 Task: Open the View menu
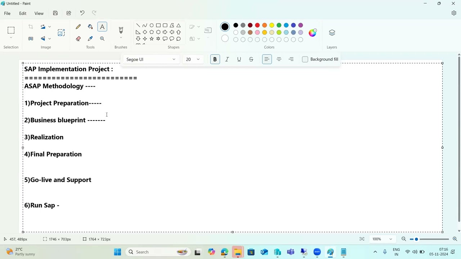tap(39, 13)
